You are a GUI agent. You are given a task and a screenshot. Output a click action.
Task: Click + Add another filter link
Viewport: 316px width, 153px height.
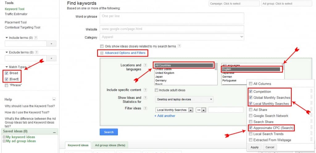point(165,116)
